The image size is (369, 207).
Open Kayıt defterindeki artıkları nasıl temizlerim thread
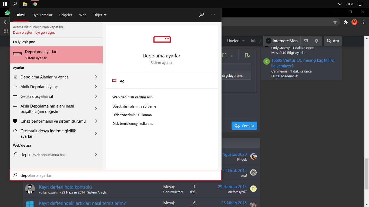click(x=82, y=203)
